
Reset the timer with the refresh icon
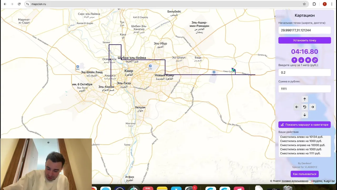315,60
